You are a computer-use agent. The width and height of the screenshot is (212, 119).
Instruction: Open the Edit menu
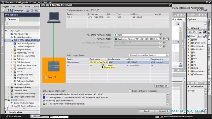(x=13, y=7)
